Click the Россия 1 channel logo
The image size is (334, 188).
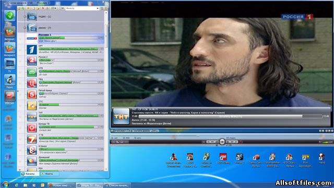(32, 38)
